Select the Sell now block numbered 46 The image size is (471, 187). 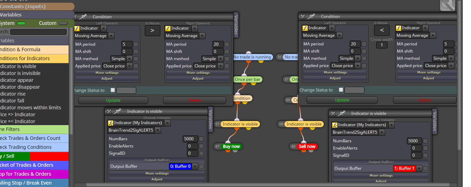point(307,146)
